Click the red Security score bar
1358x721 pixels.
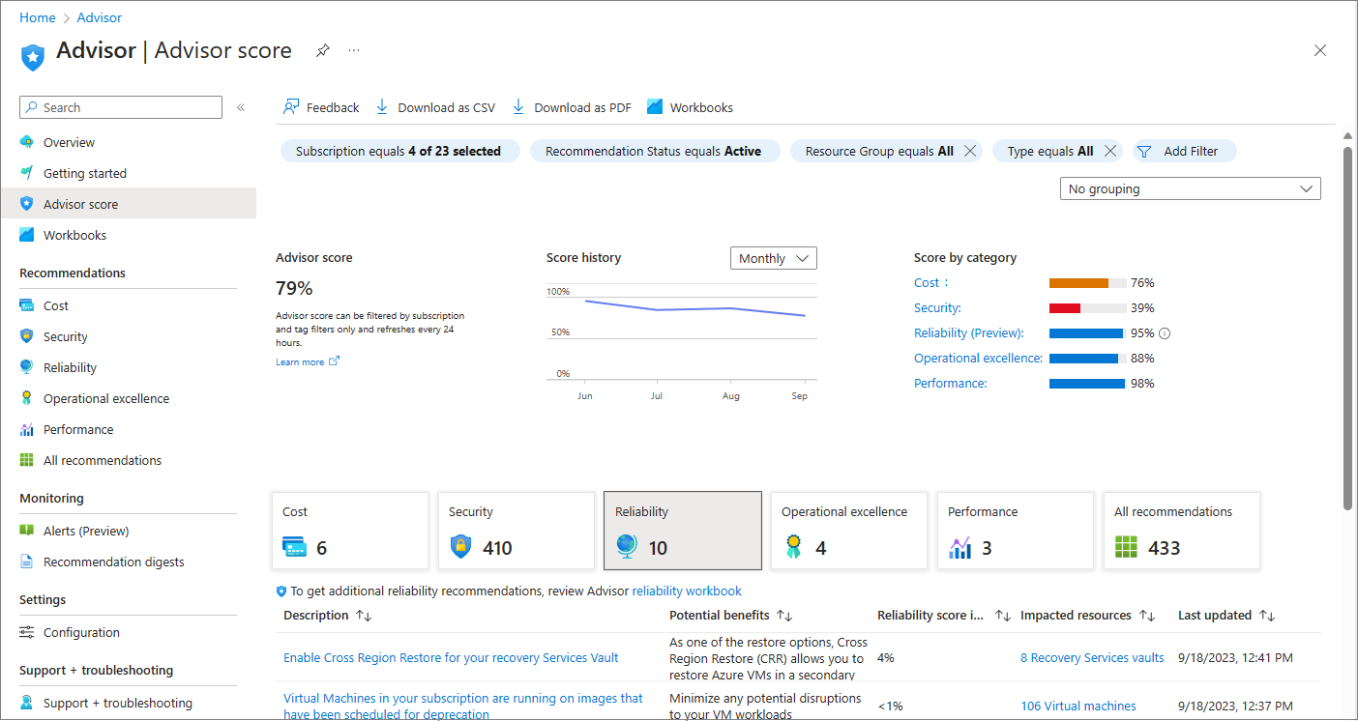tap(1065, 308)
